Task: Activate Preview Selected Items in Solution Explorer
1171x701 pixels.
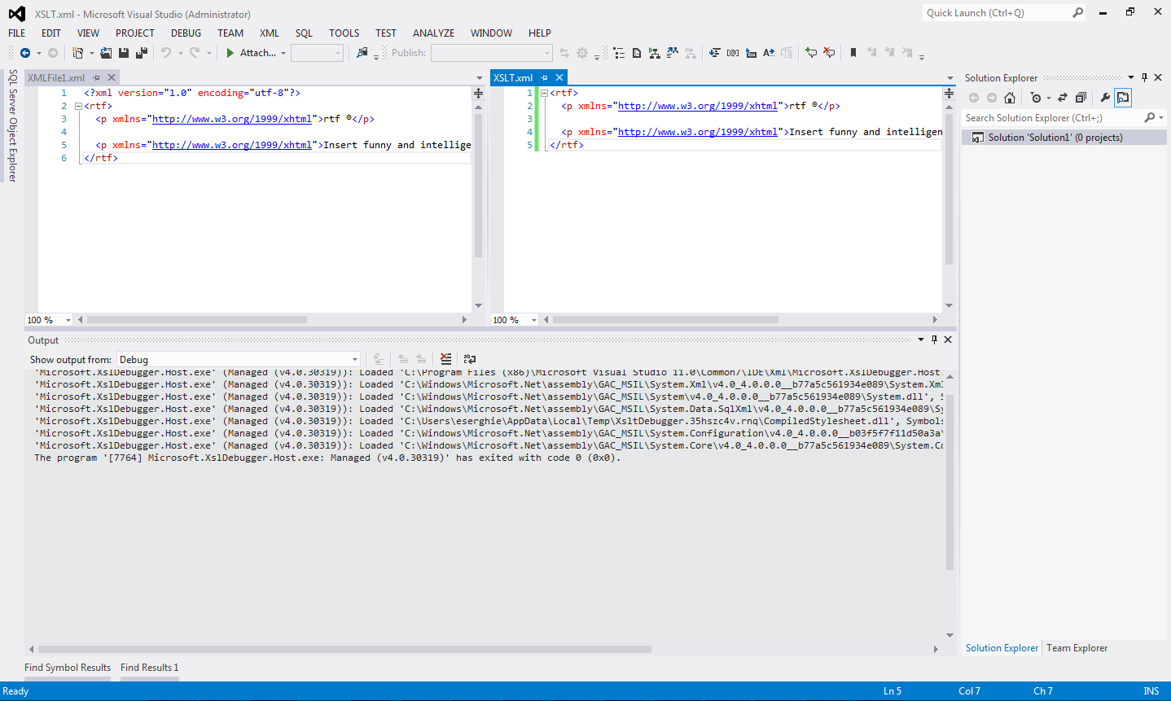Action: click(x=1123, y=98)
